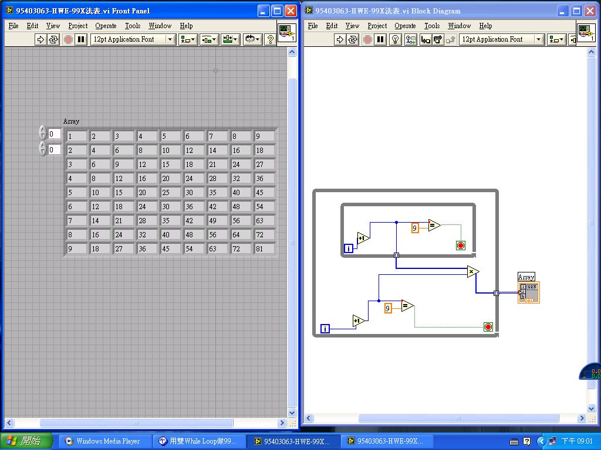Click the Step Over debugging icon
Image resolution: width=601 pixels, height=450 pixels.
point(438,39)
